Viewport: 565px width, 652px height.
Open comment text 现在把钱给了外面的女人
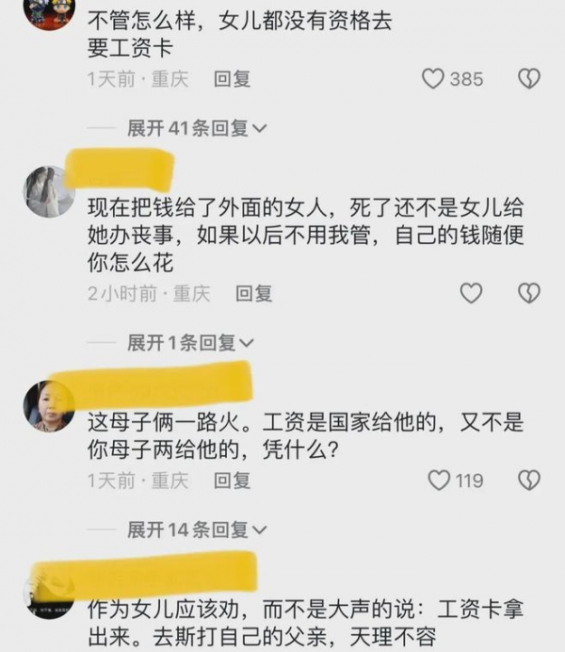pos(305,235)
